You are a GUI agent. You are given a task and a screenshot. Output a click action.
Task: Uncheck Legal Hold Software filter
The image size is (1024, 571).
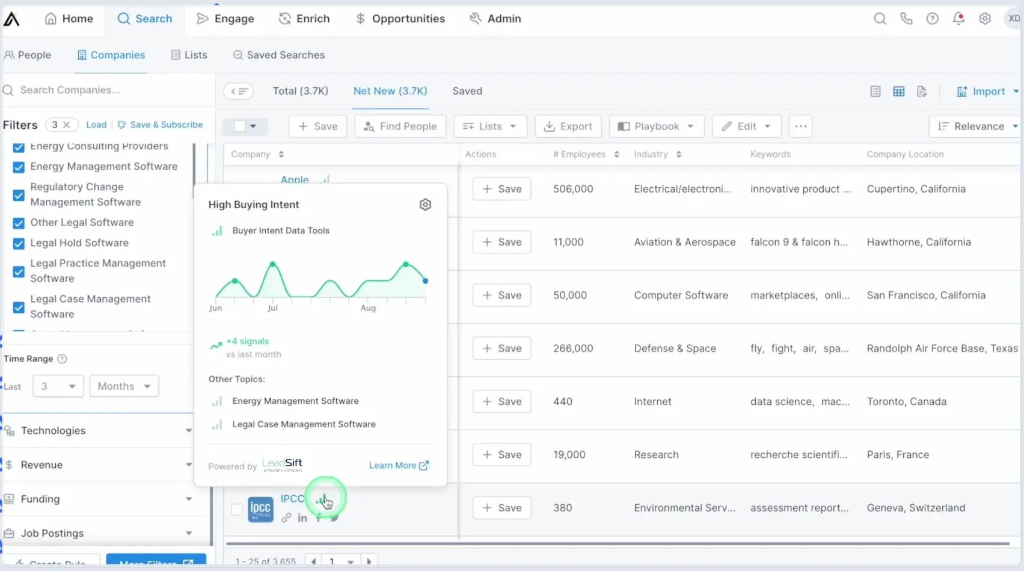coord(19,243)
